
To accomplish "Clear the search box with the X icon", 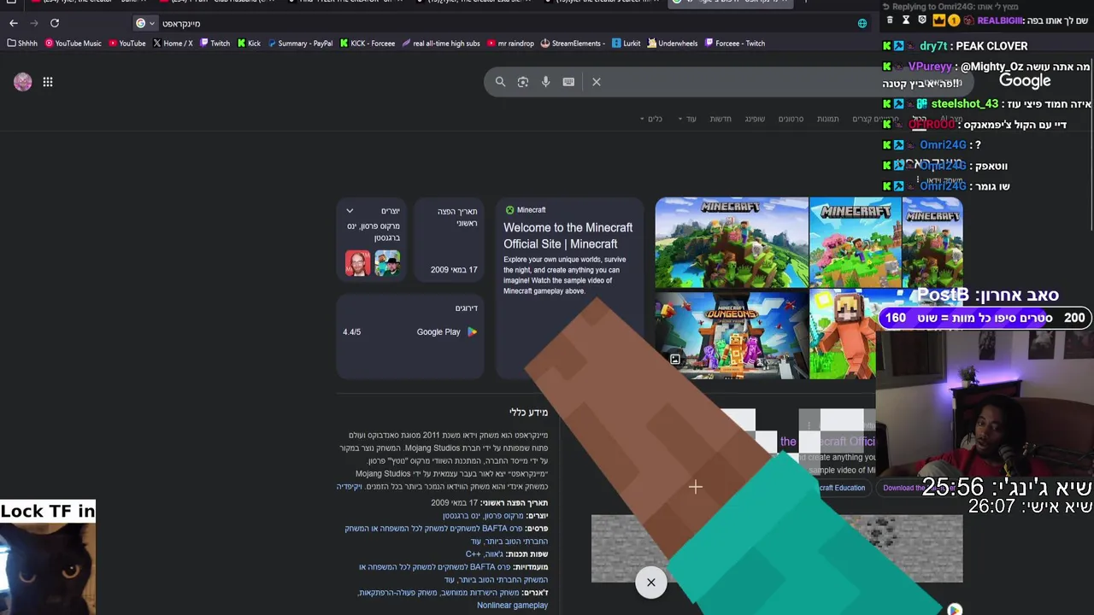I will tap(597, 82).
